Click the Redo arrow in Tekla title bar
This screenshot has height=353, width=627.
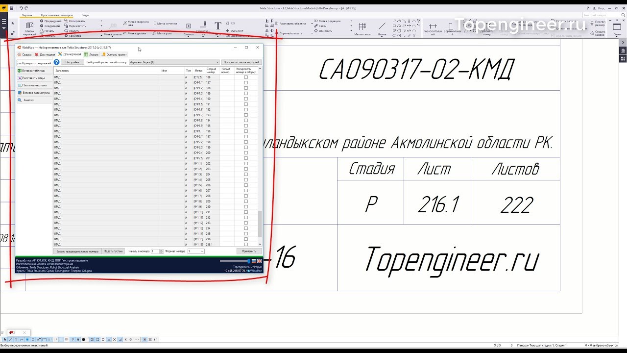click(x=26, y=8)
